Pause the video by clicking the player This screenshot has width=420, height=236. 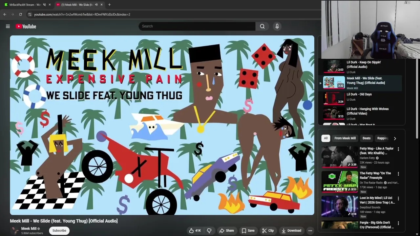[x=162, y=125]
